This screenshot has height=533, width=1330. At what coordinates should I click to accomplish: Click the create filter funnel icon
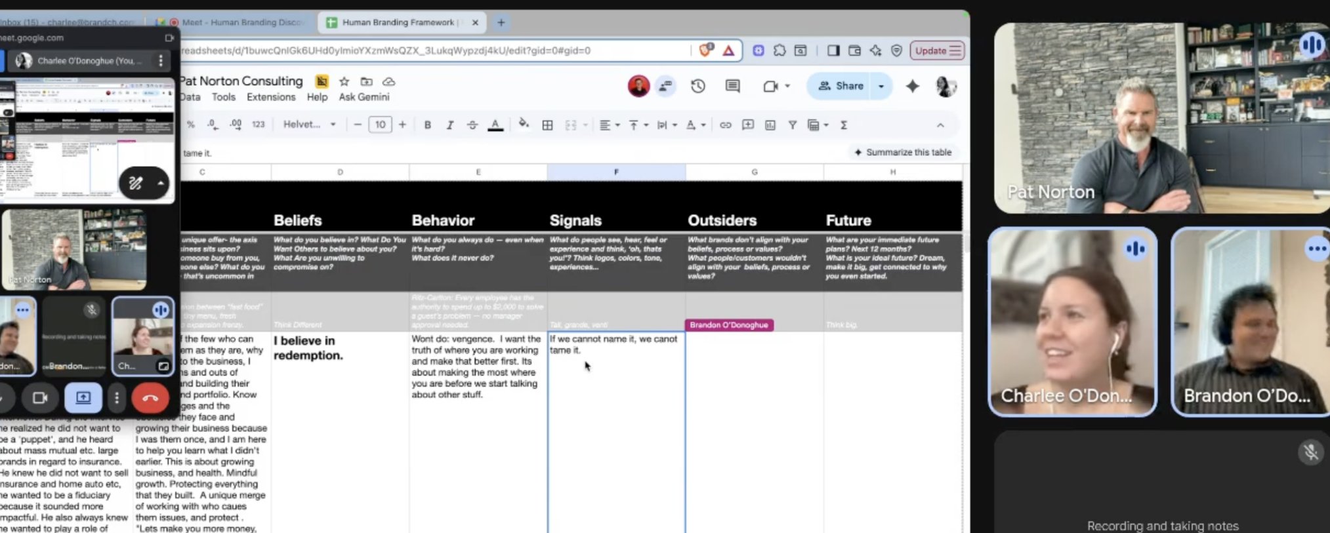pos(792,125)
